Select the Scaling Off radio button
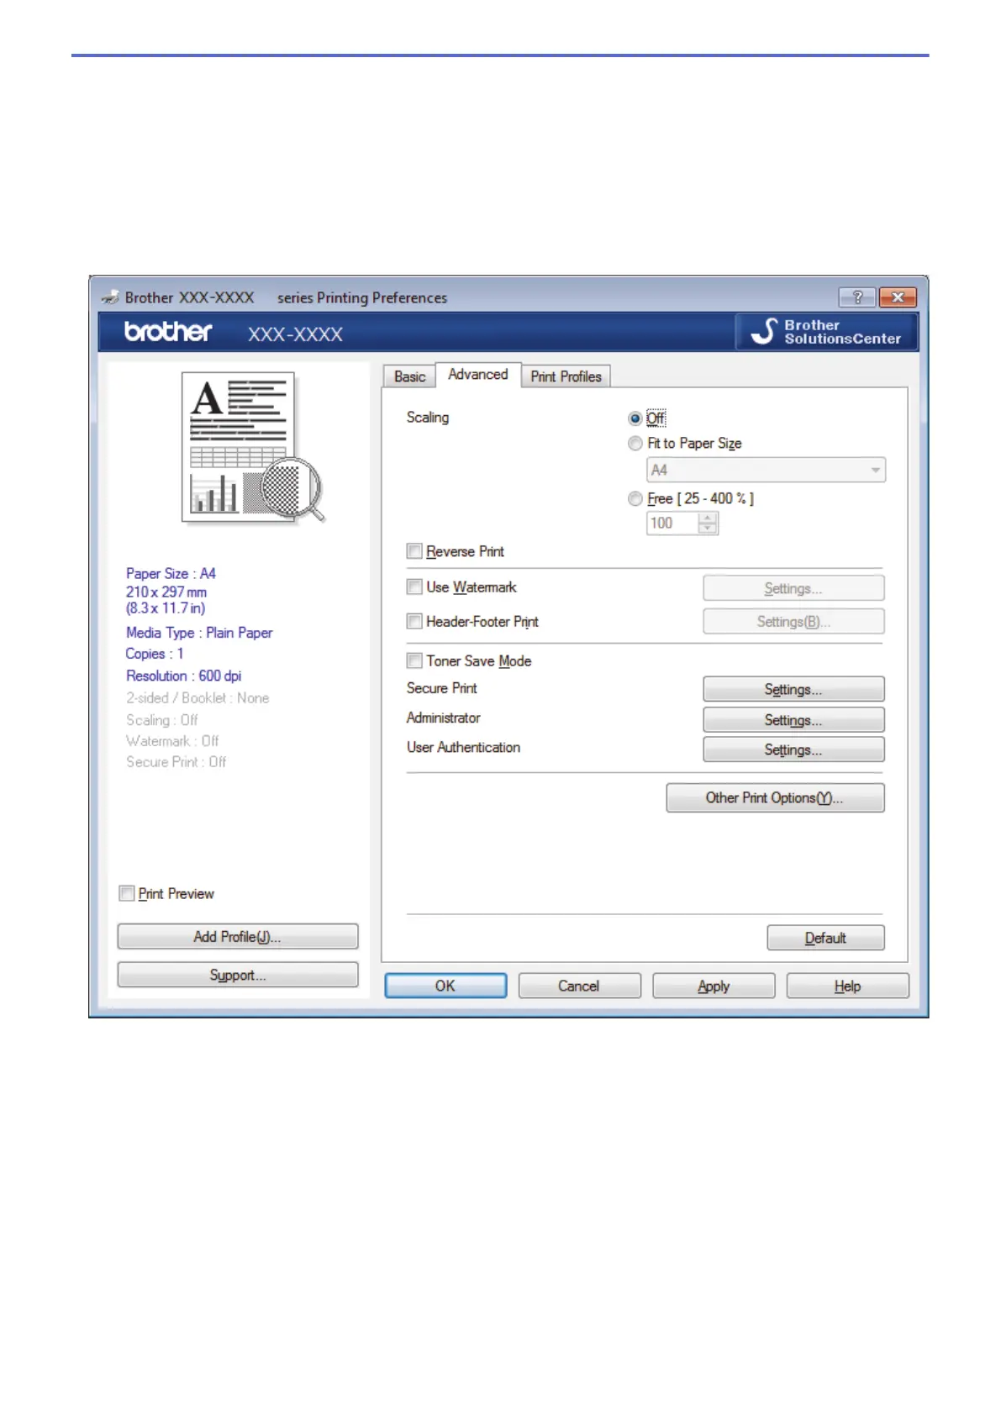Screen dimensions: 1001x1415 coord(635,418)
